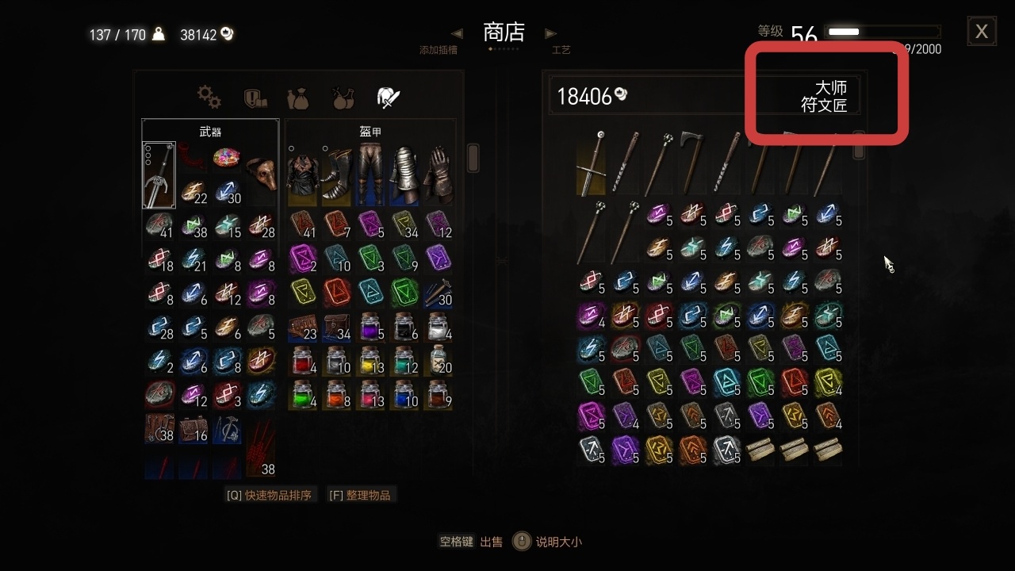Select the quest items shield filter
This screenshot has height=571, width=1015.
click(x=255, y=98)
